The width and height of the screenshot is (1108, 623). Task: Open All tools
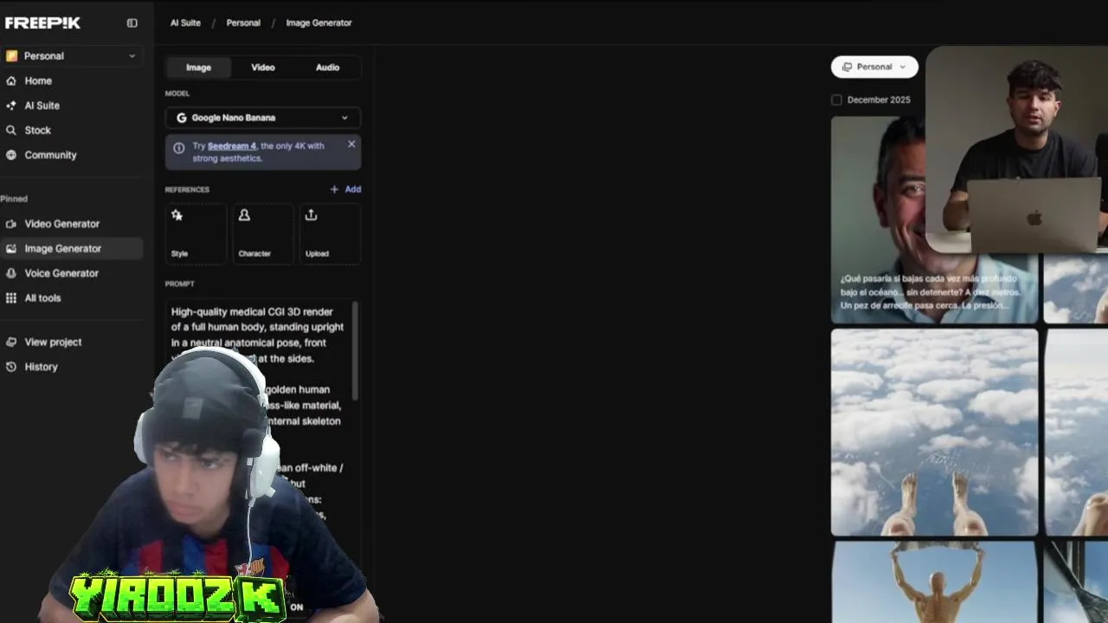click(43, 298)
